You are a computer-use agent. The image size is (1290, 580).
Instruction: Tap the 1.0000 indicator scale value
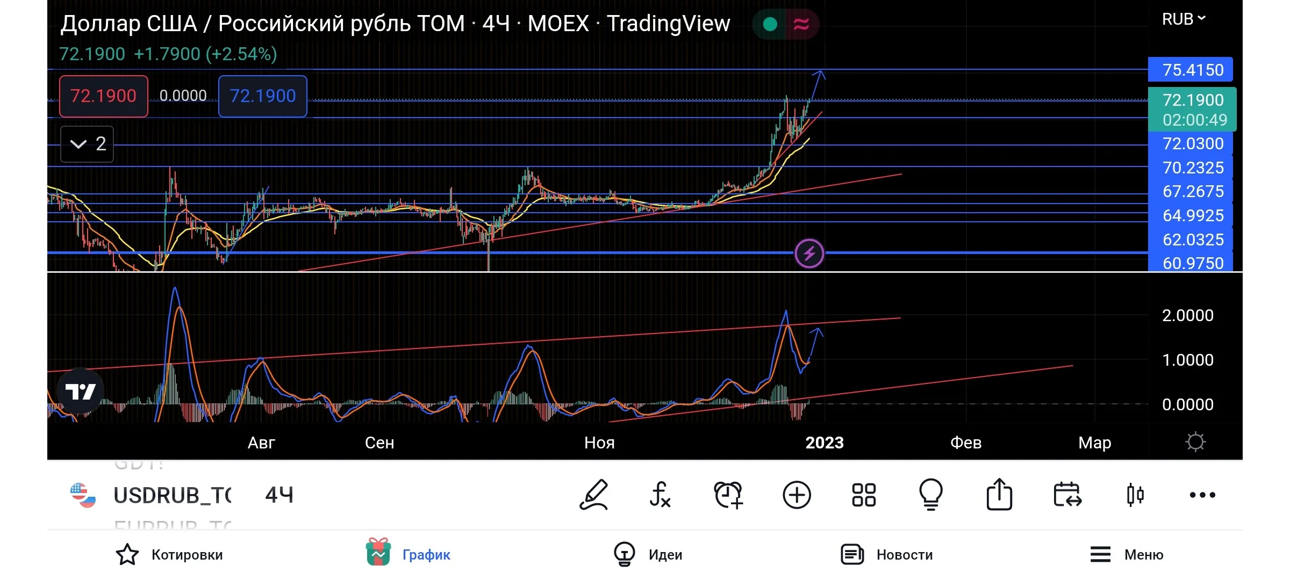click(x=1188, y=360)
